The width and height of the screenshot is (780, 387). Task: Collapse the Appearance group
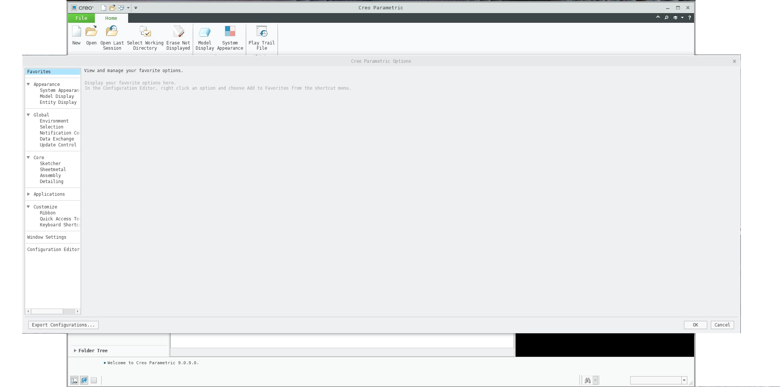[x=28, y=84]
